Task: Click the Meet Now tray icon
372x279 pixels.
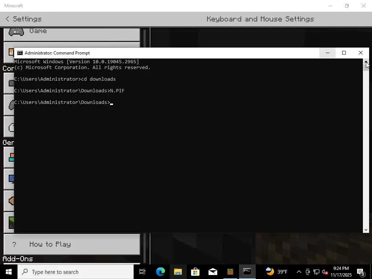Action: click(x=308, y=272)
